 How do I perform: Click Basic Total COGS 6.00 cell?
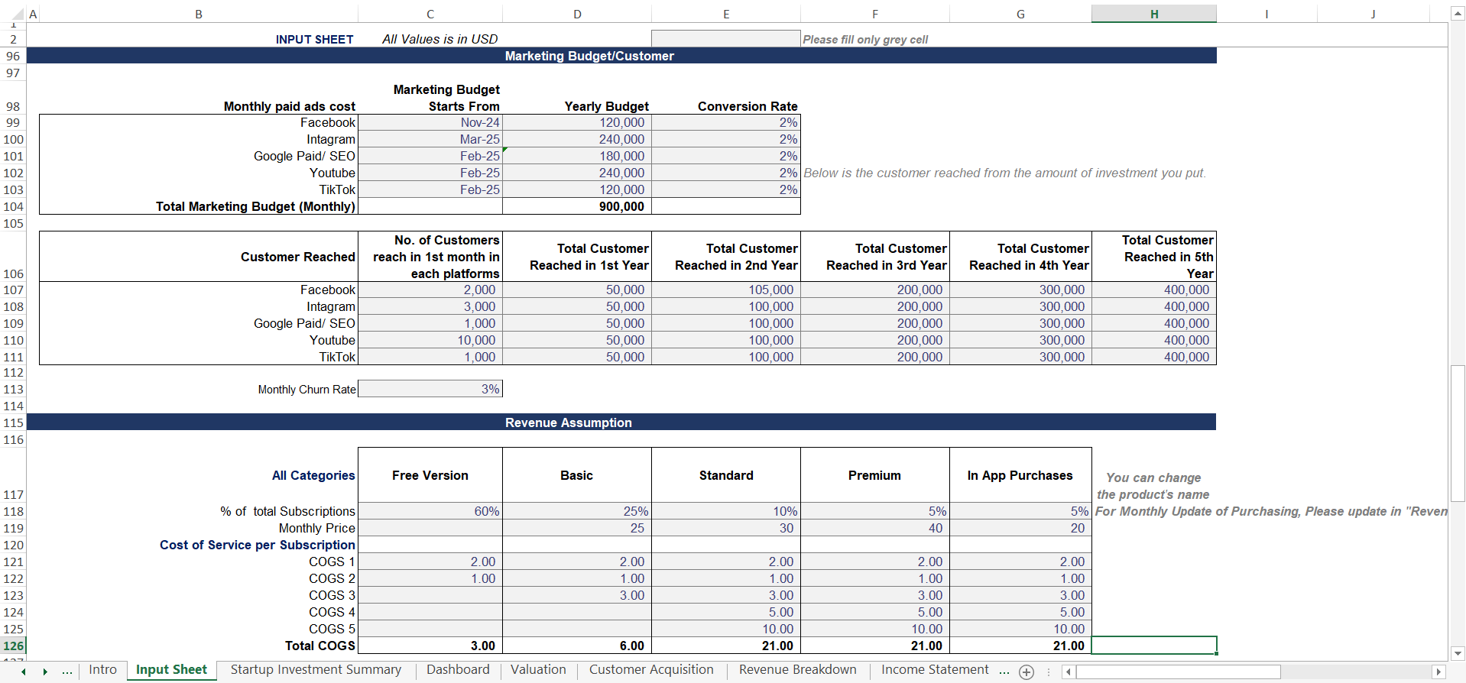click(577, 646)
